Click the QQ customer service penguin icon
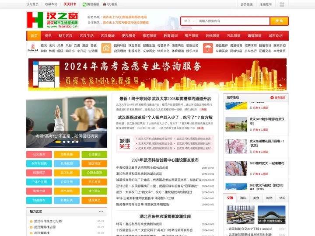Image resolution: width=315 pixels, height=236 pixels. point(104,4)
